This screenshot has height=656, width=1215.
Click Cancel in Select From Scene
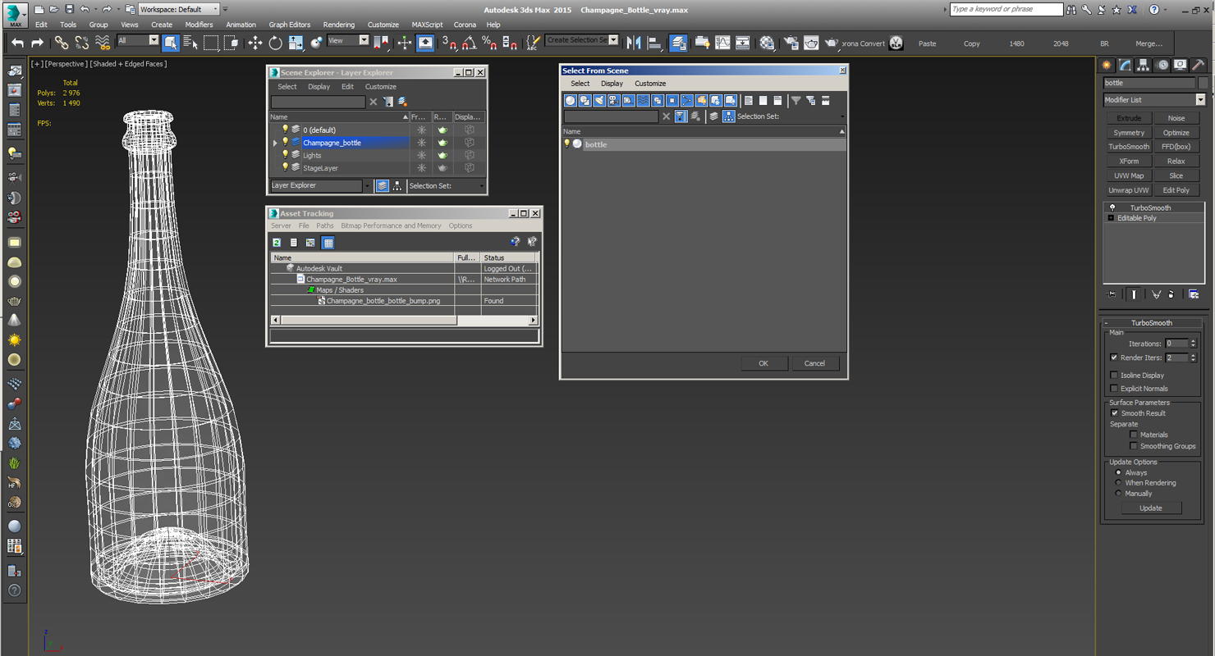click(814, 363)
